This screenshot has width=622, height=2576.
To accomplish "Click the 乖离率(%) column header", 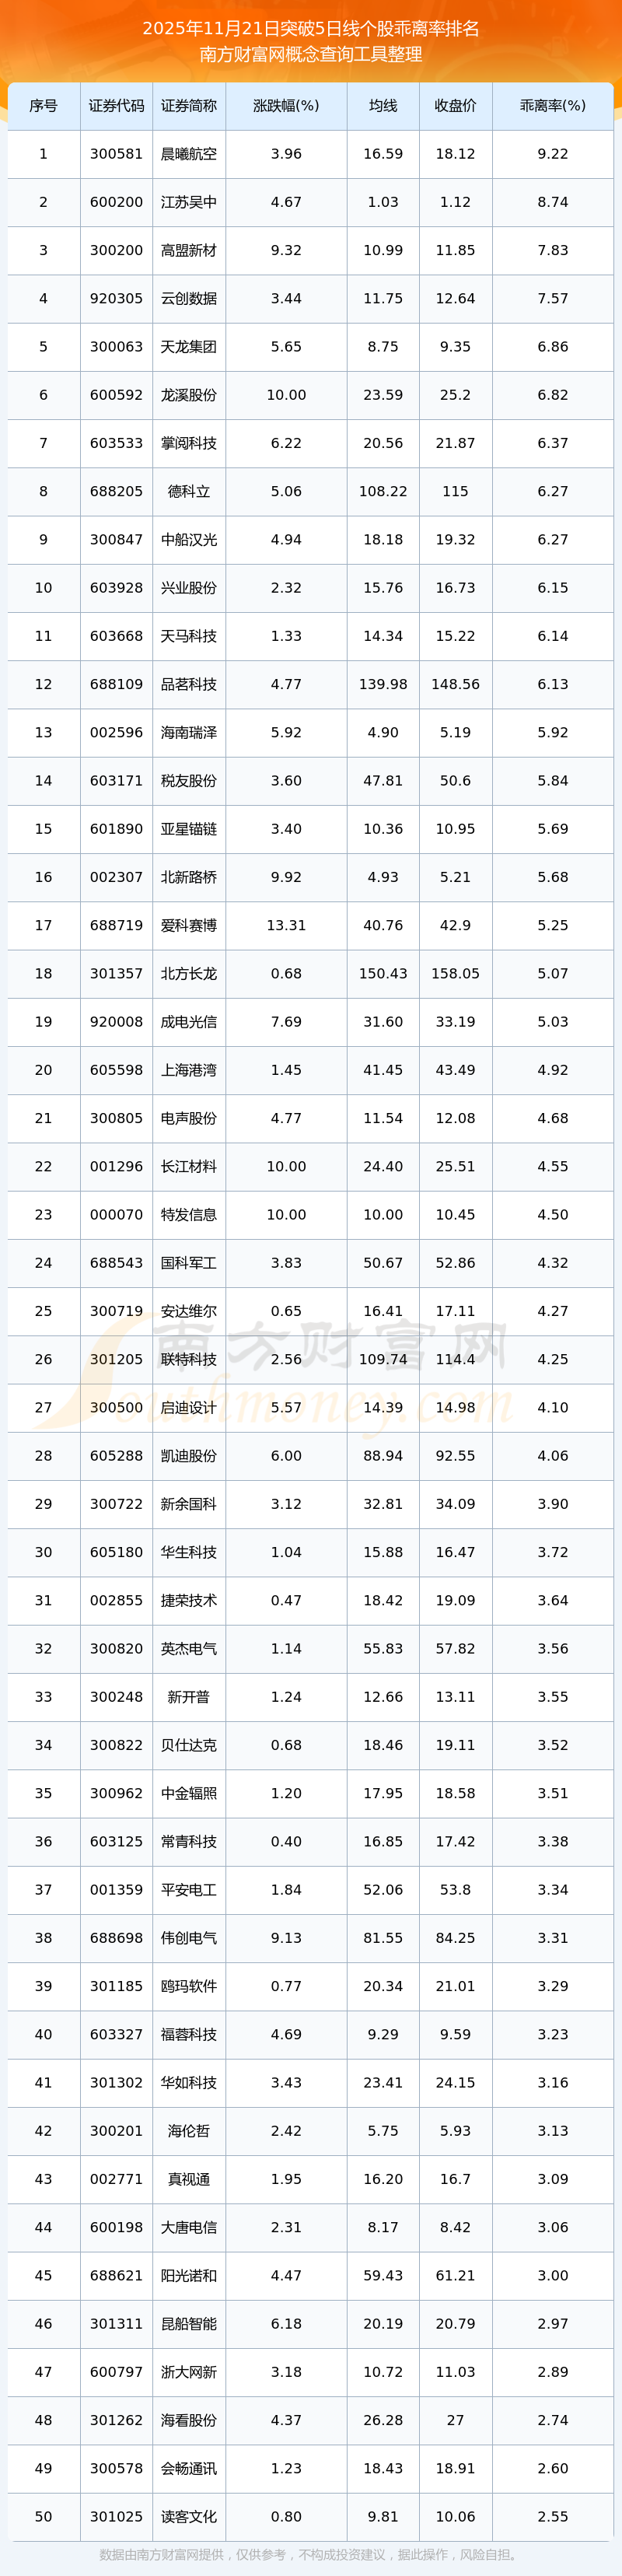I will point(553,106).
